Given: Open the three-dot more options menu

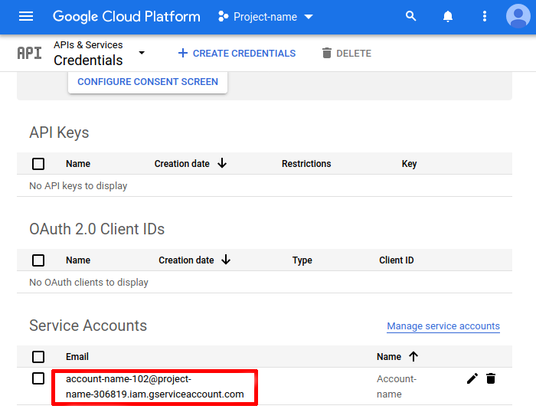Looking at the screenshot, I should click(484, 16).
